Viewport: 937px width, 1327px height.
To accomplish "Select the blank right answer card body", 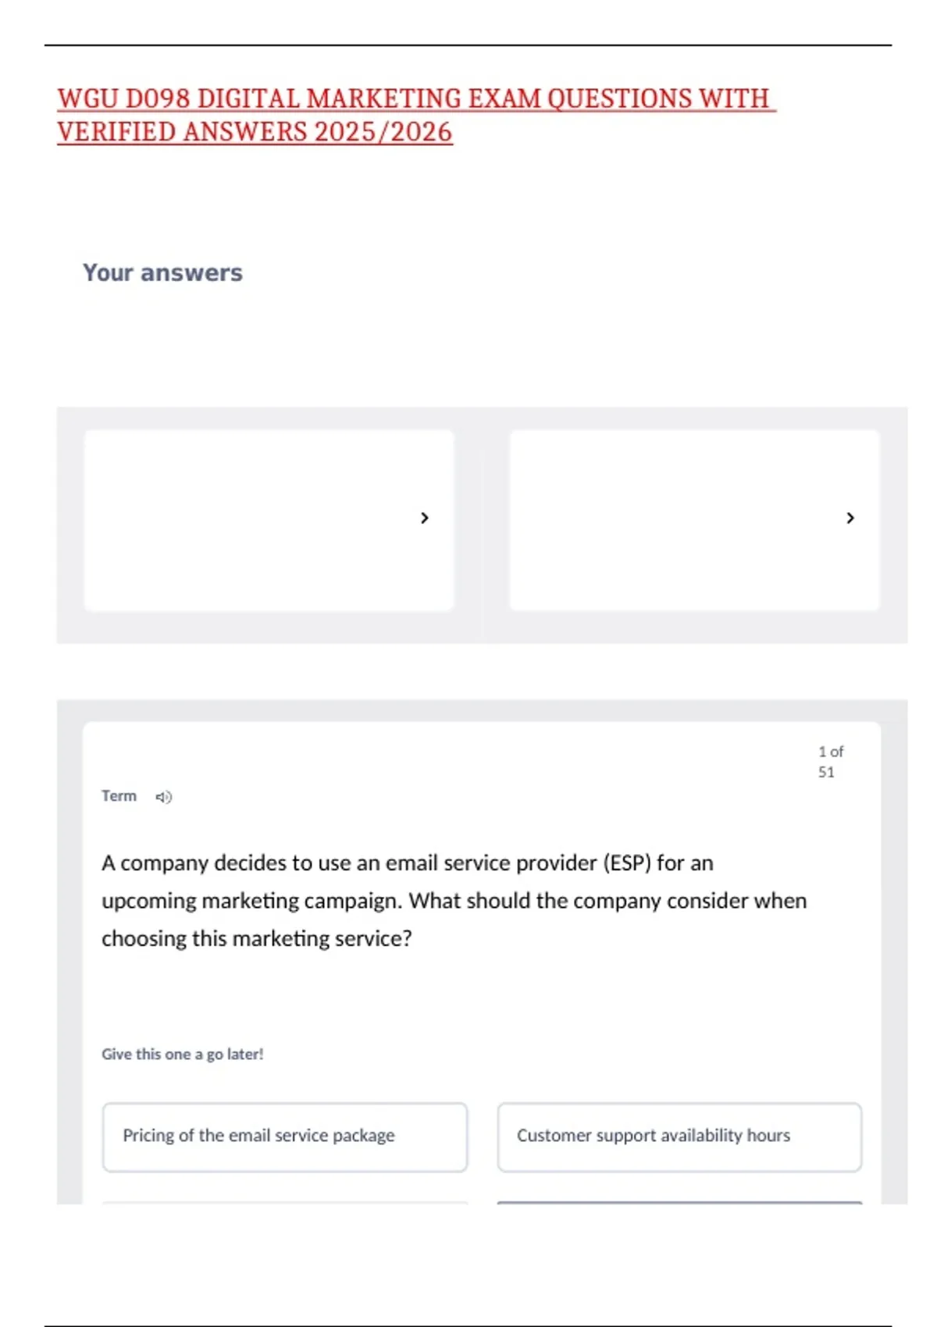I will tap(676, 520).
